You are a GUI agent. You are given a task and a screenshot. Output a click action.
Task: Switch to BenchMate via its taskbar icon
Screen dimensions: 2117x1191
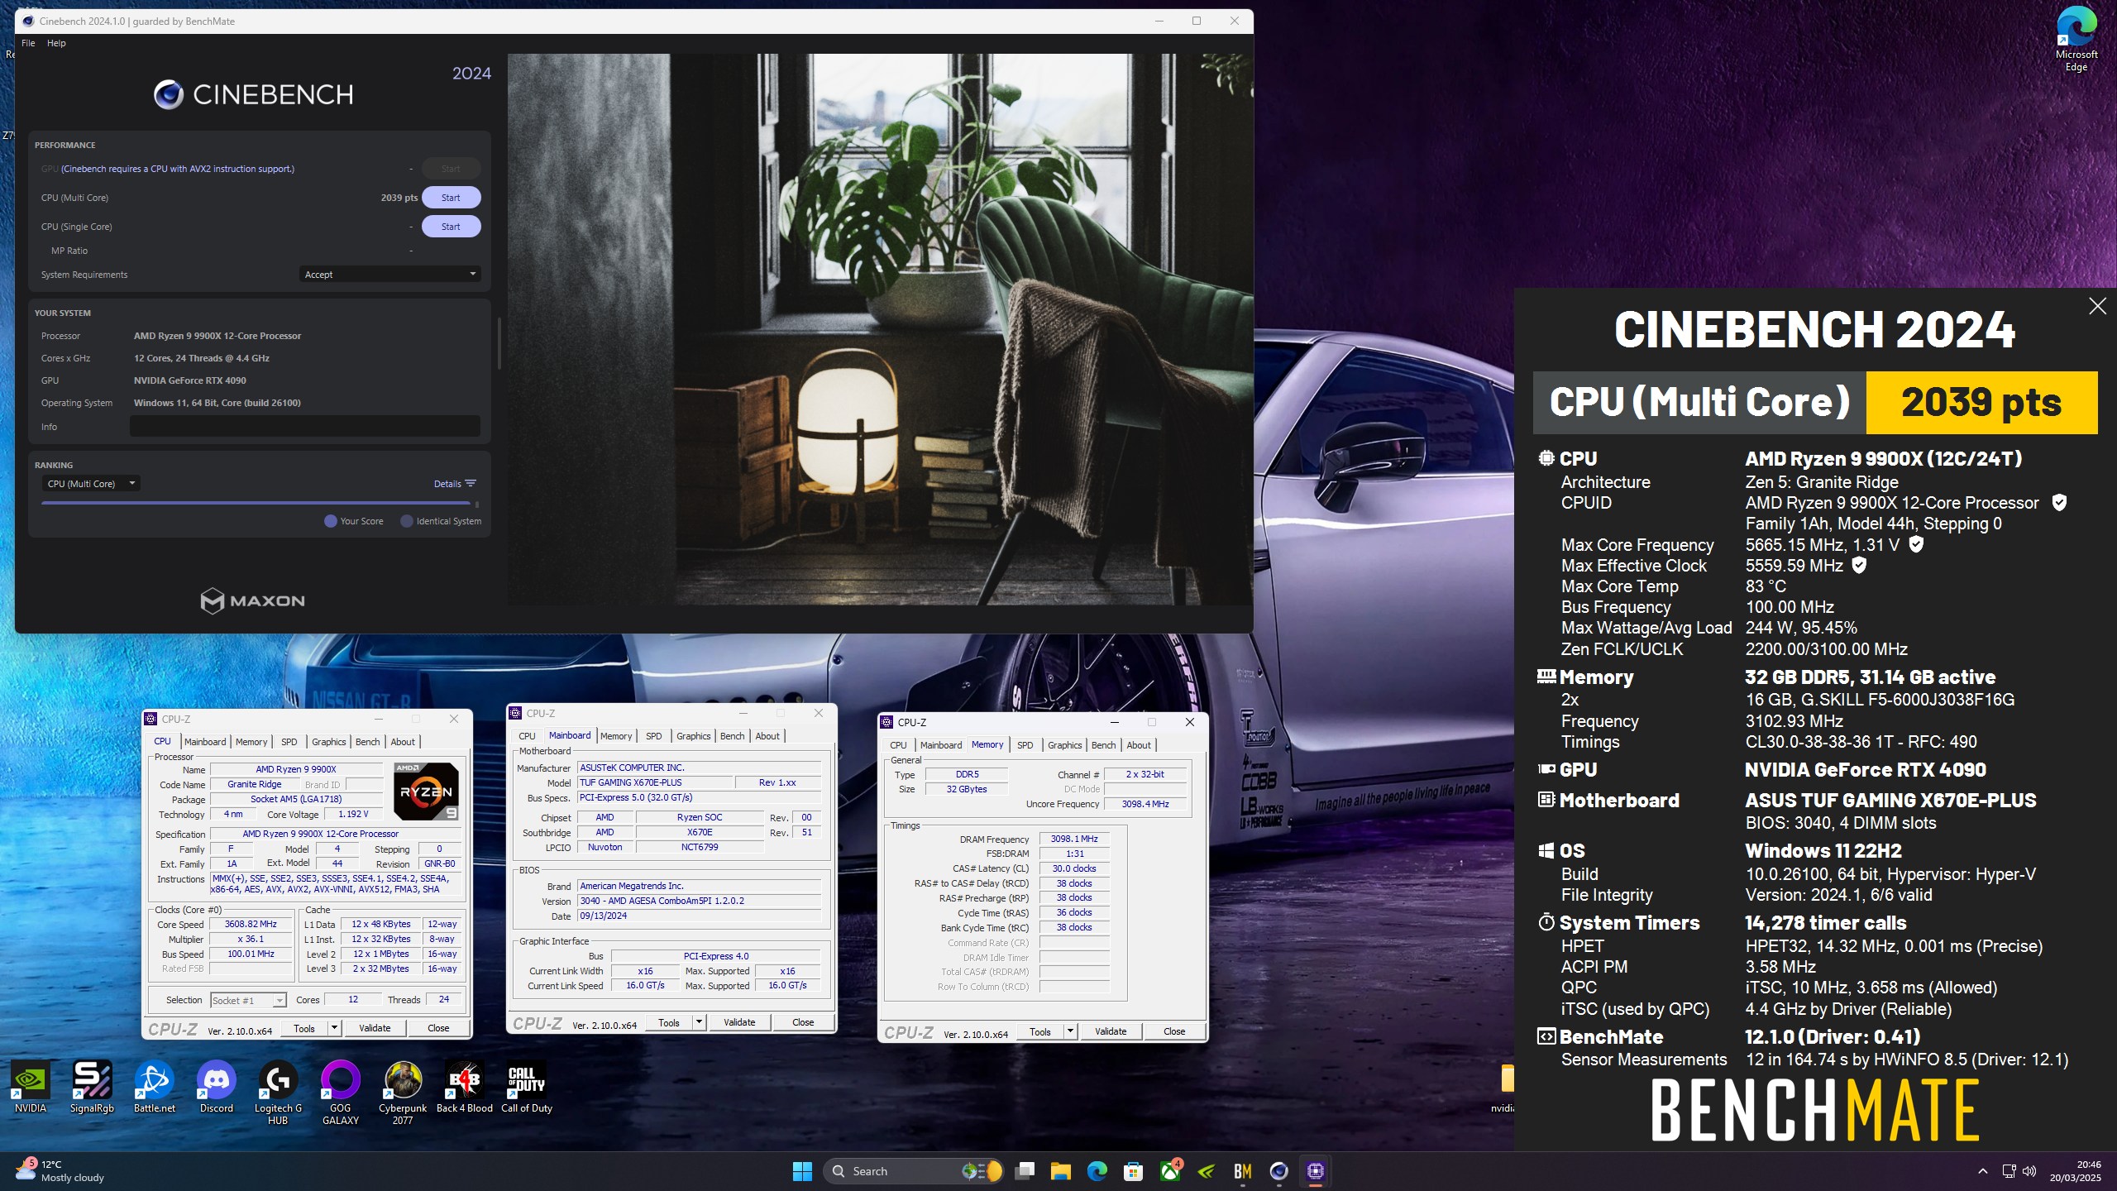(1243, 1171)
